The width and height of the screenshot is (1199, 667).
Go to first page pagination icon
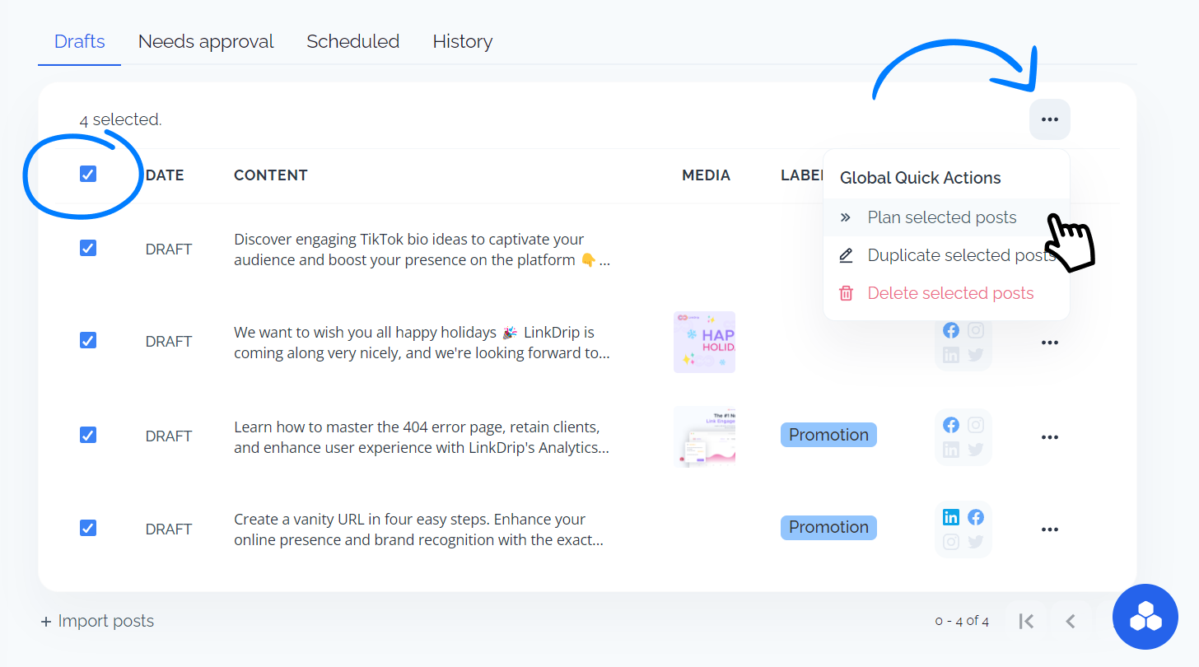[x=1026, y=621]
